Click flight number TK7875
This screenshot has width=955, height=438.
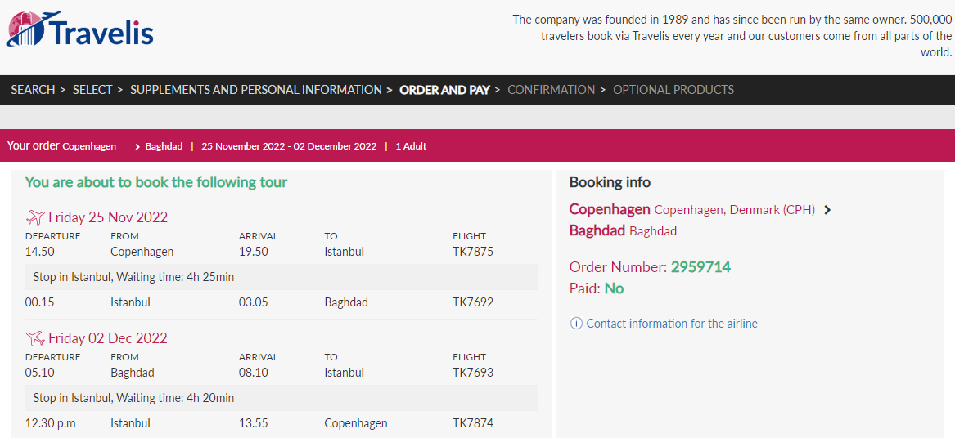pos(473,251)
